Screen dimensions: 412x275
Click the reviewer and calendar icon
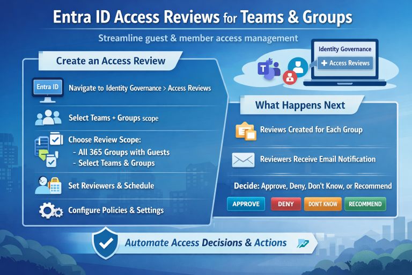point(48,185)
